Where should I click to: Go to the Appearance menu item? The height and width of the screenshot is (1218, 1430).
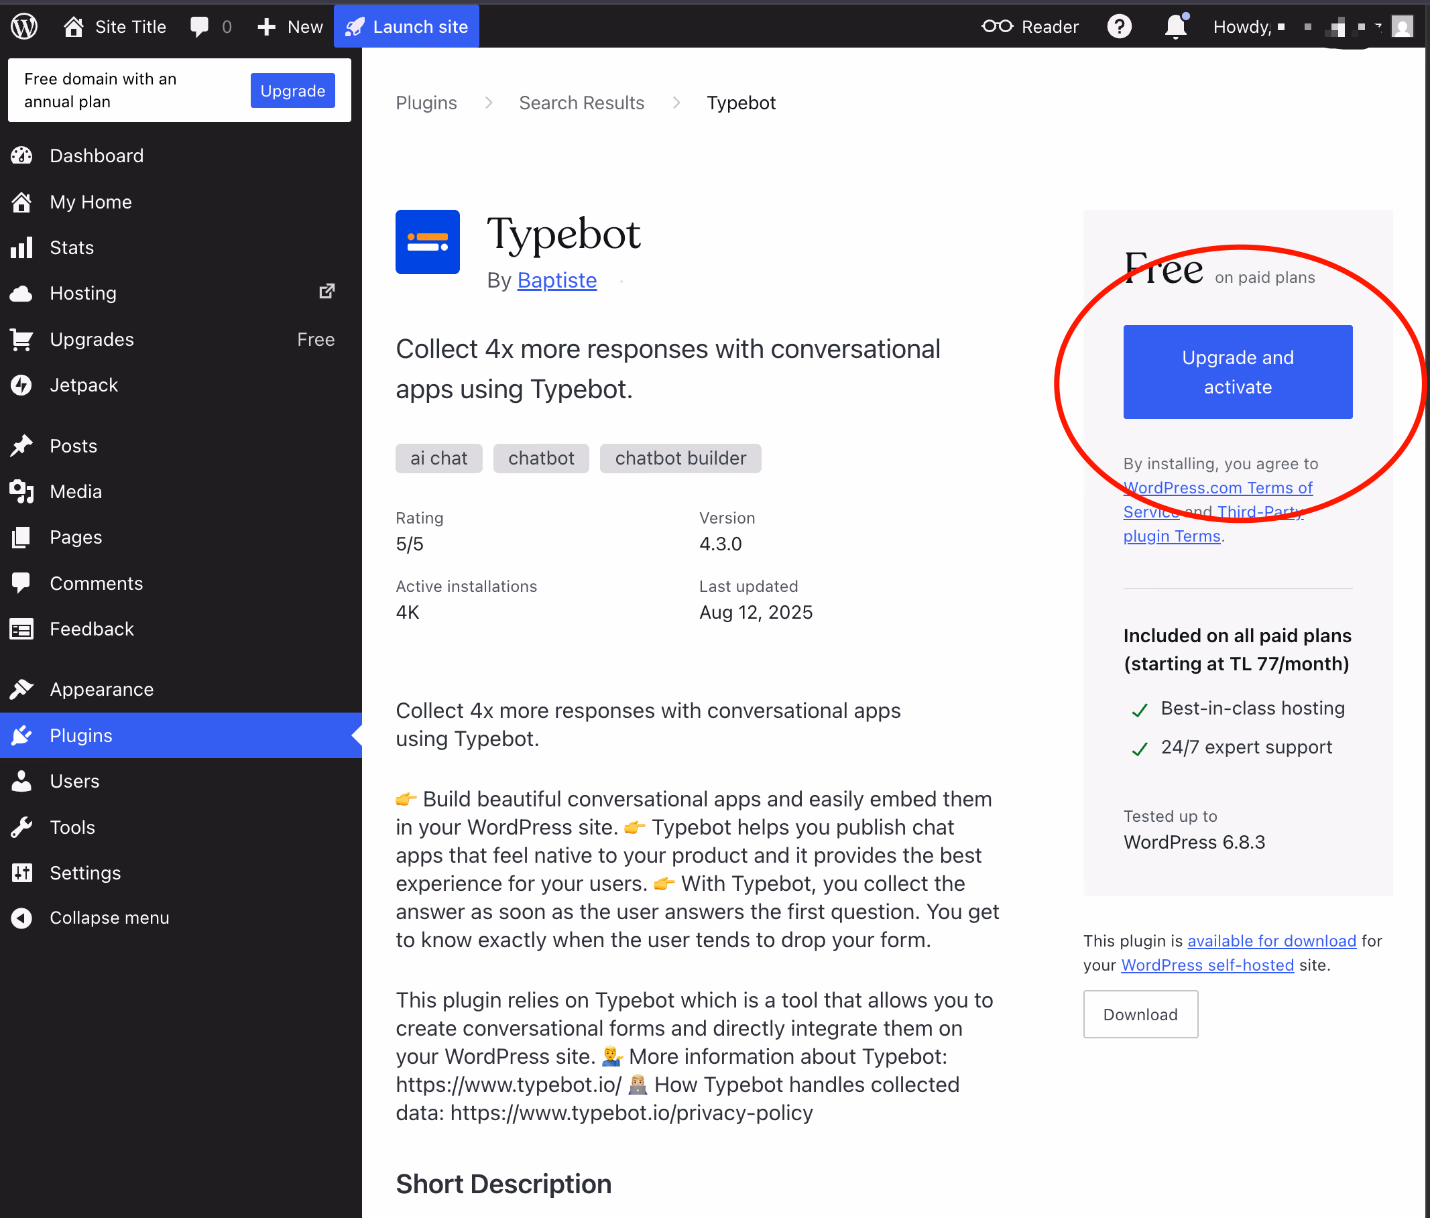coord(101,689)
